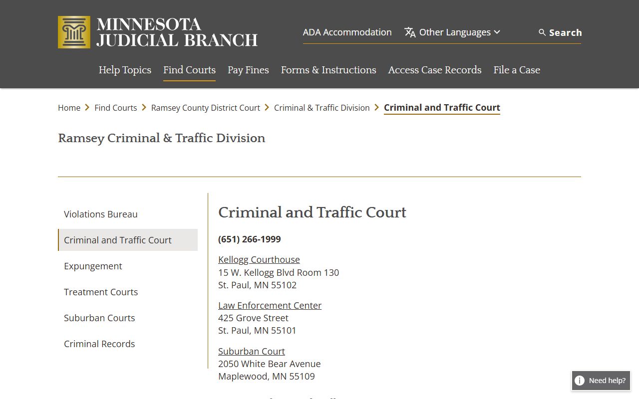Click the Ramsey Criminal & Traffic Division heading
Image resolution: width=639 pixels, height=399 pixels.
point(162,138)
